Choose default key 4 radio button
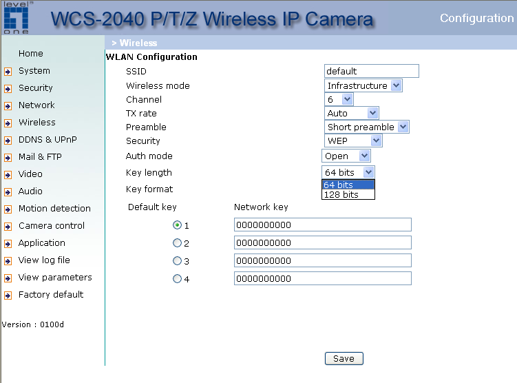 (177, 279)
